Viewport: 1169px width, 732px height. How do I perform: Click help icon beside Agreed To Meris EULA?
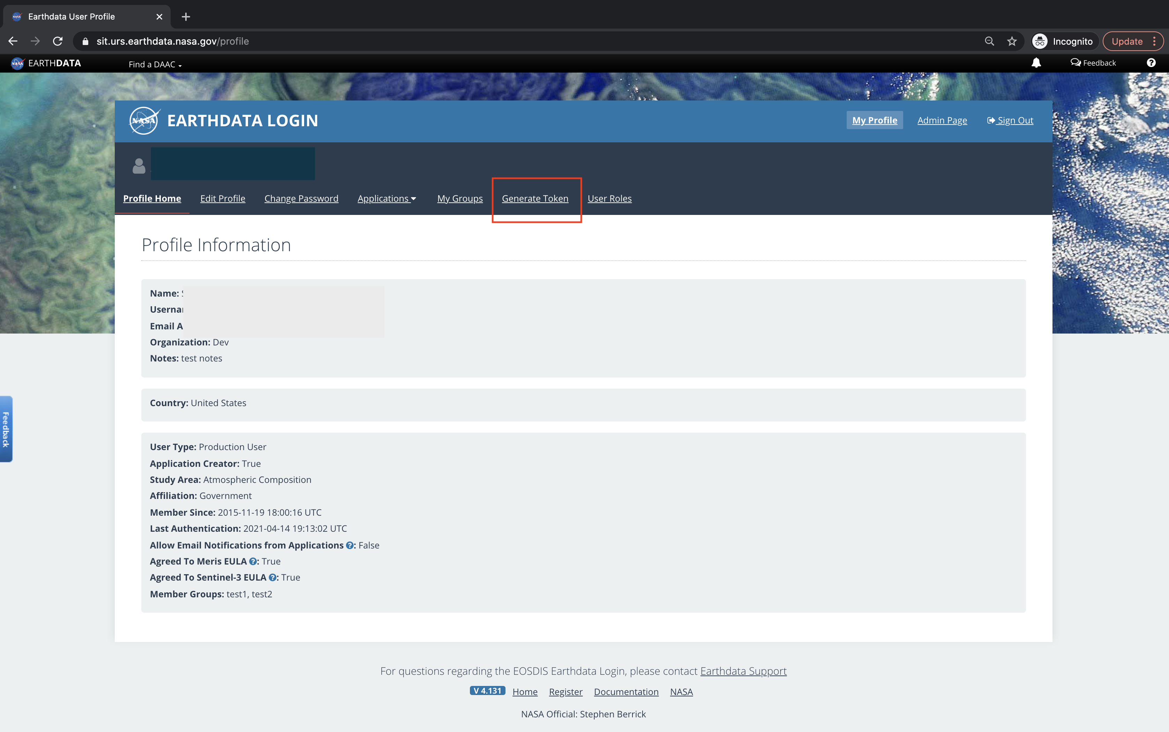(253, 562)
